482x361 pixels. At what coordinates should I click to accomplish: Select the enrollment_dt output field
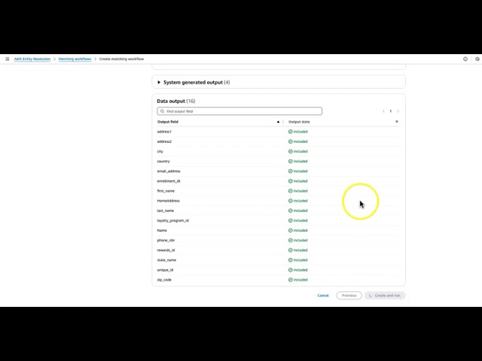pos(169,181)
